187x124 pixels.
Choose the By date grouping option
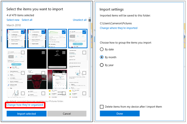coord(102,49)
